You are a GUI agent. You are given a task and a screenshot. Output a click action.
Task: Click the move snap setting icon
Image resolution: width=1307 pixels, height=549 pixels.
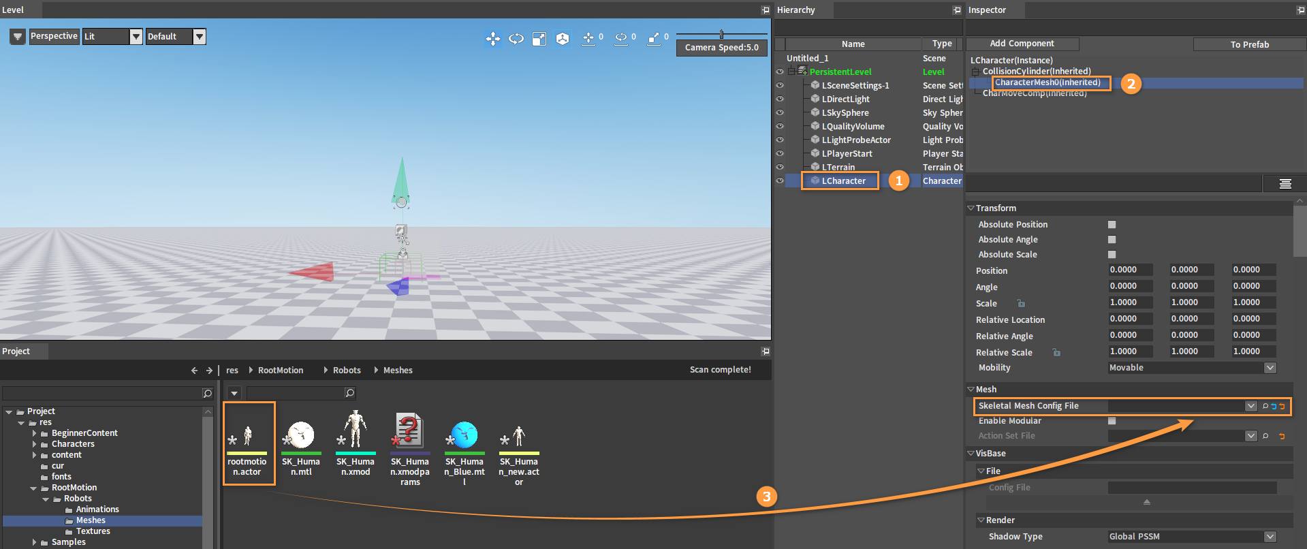(588, 39)
